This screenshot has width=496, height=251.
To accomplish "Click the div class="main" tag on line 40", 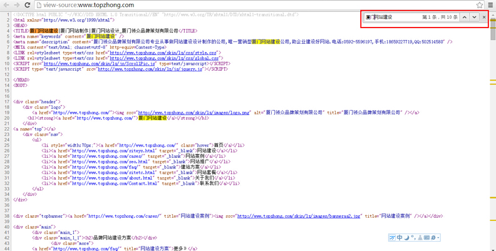I will pos(34,227).
